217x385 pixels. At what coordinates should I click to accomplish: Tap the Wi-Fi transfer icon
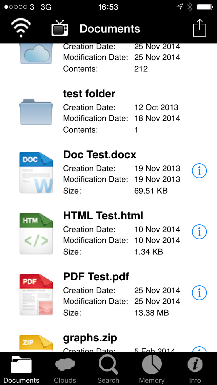pyautogui.click(x=21, y=28)
